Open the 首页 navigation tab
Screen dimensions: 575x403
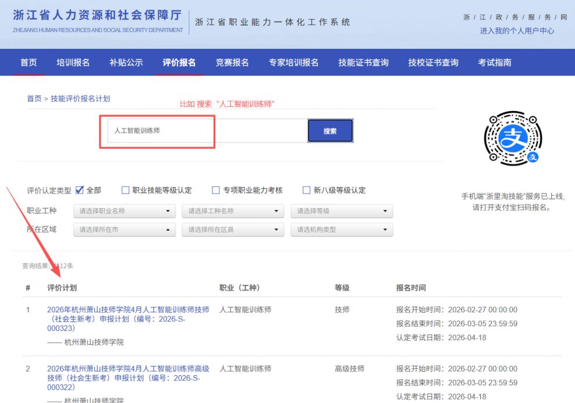[29, 63]
